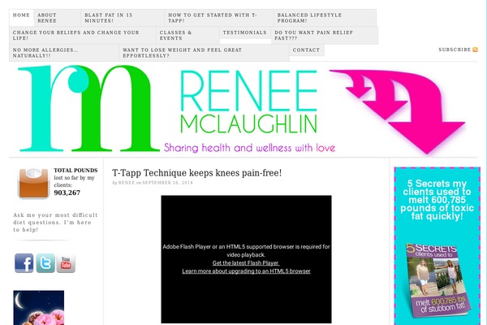
Task: Open the About Renee page
Action: (57, 18)
